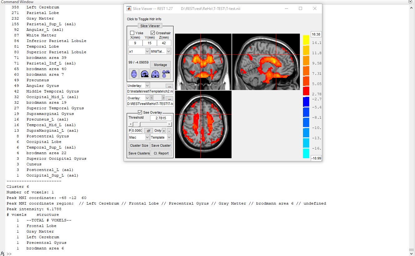The width and height of the screenshot is (415, 256).
Task: Click the sagittal brain slice image
Action: pyautogui.click(x=266, y=62)
